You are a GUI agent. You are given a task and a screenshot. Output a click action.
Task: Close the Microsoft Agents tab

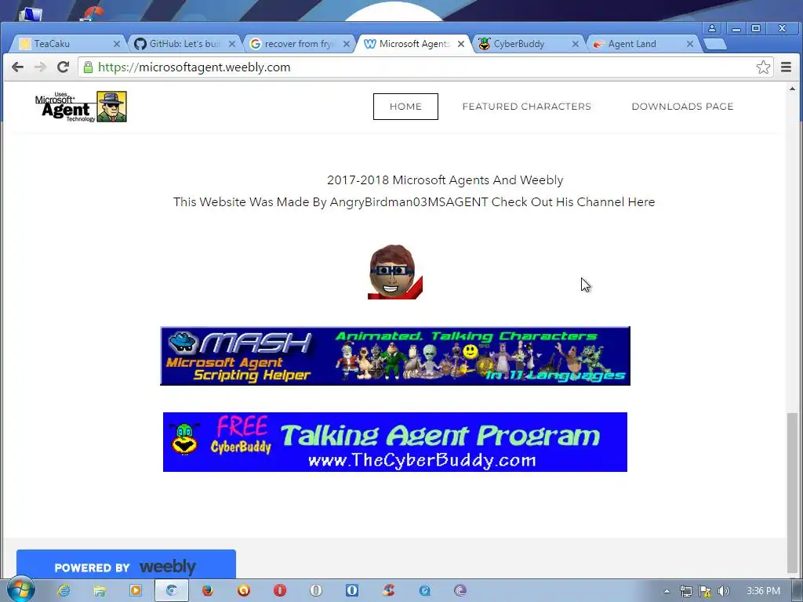(461, 44)
